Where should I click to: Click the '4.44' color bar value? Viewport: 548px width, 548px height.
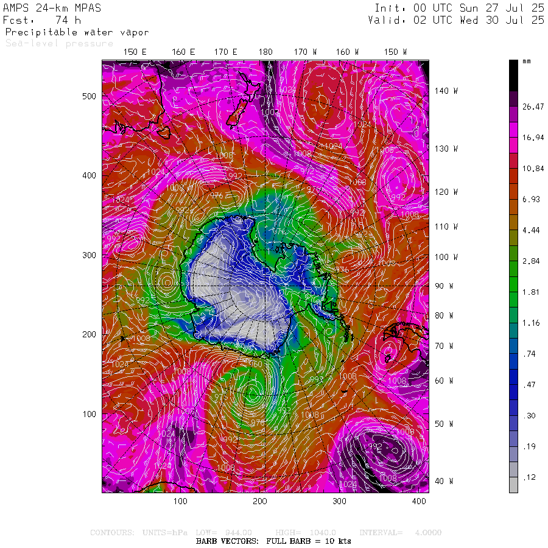point(531,230)
